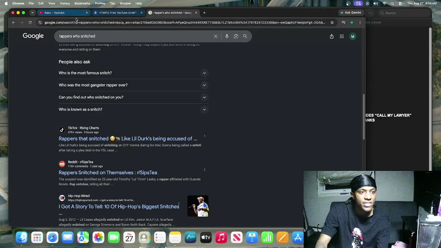Expand 'Can you find out who snitched on you?'
Screen dimensions: 441x248
point(133,97)
